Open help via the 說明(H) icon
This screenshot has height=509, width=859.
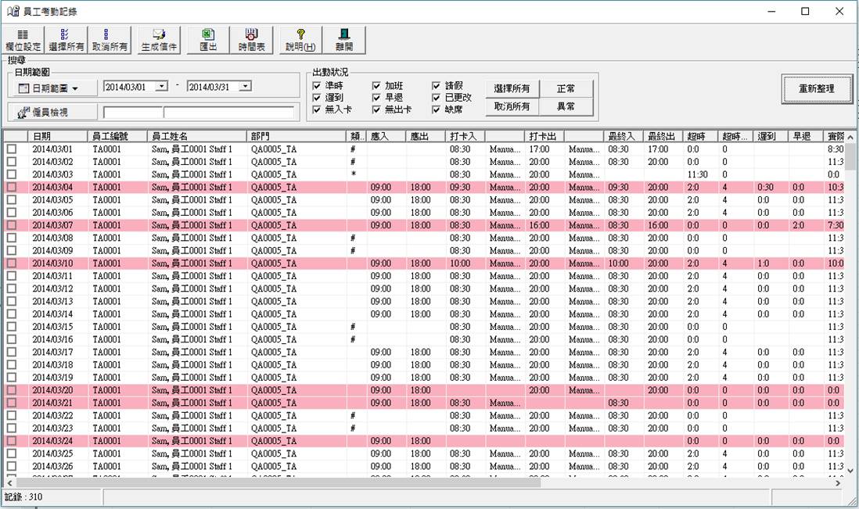(300, 39)
